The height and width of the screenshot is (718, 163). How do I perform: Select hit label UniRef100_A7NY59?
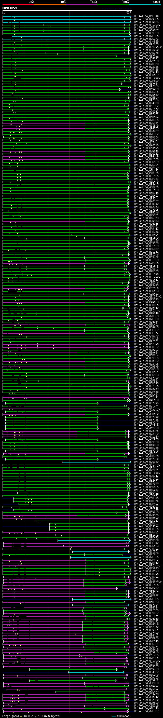tap(146, 95)
